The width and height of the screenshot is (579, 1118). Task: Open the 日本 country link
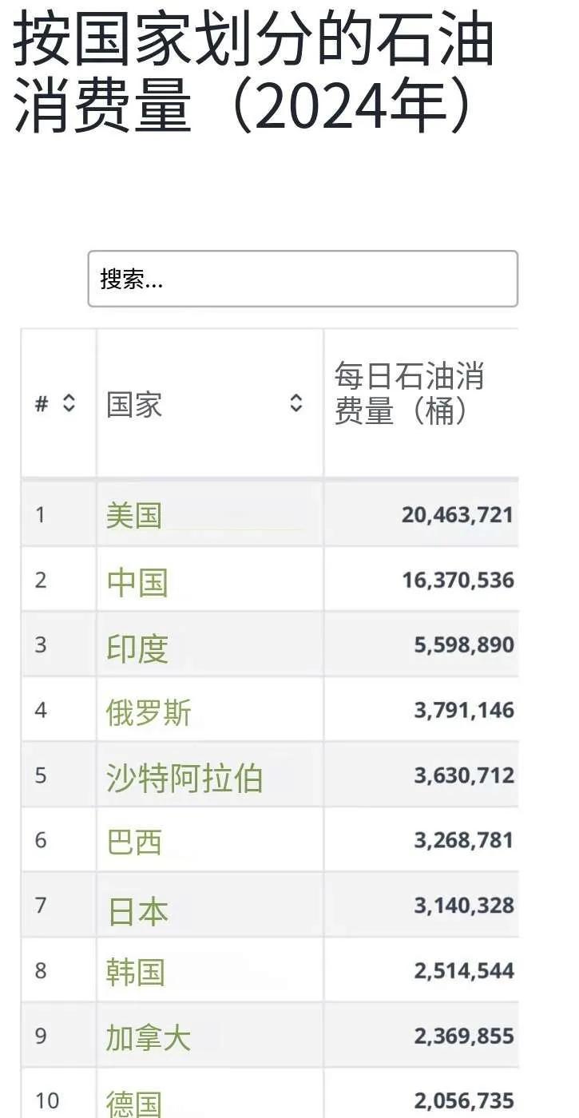pos(138,910)
